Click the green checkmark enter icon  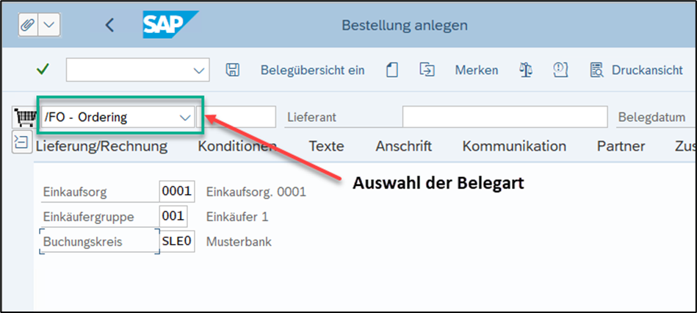coord(43,70)
